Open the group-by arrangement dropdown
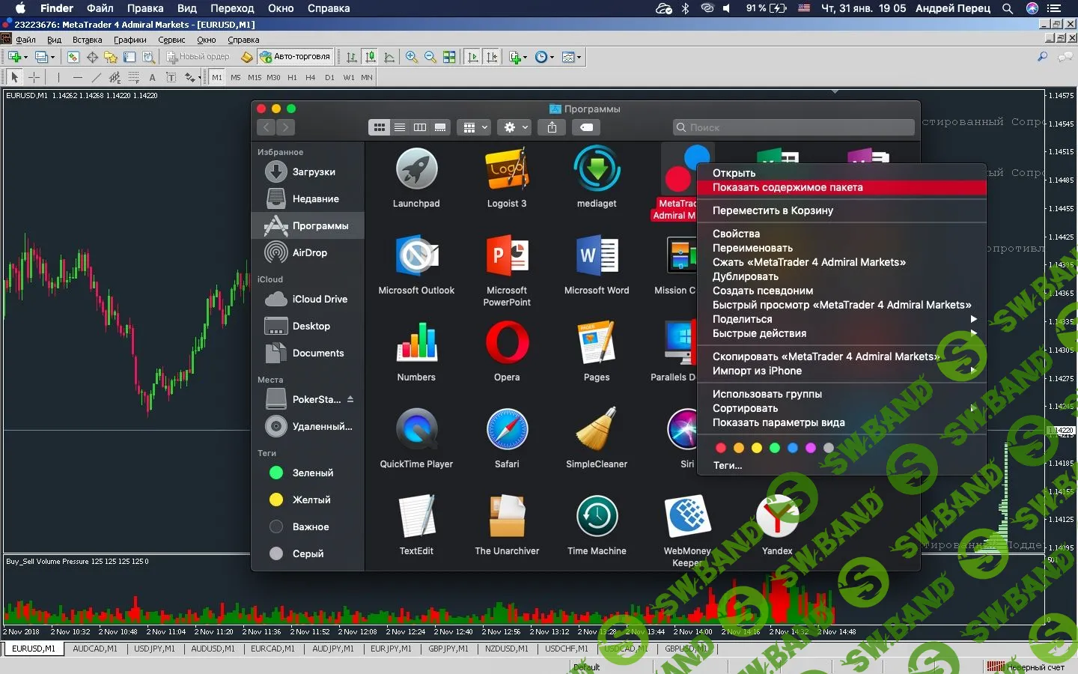The height and width of the screenshot is (674, 1078). [x=475, y=127]
